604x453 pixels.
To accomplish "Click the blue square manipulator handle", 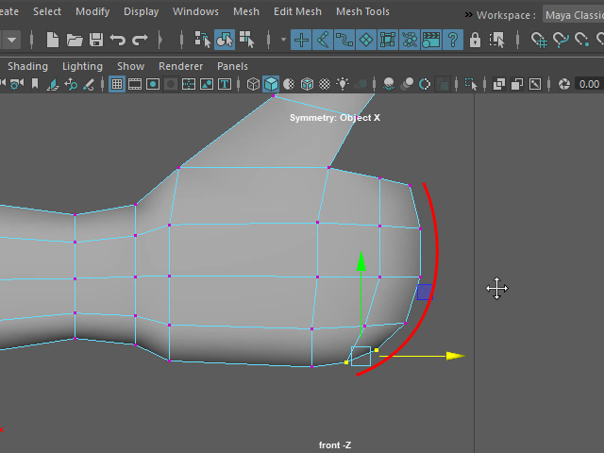I will [424, 293].
